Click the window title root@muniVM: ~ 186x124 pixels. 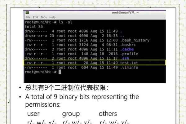(x=125, y=13)
